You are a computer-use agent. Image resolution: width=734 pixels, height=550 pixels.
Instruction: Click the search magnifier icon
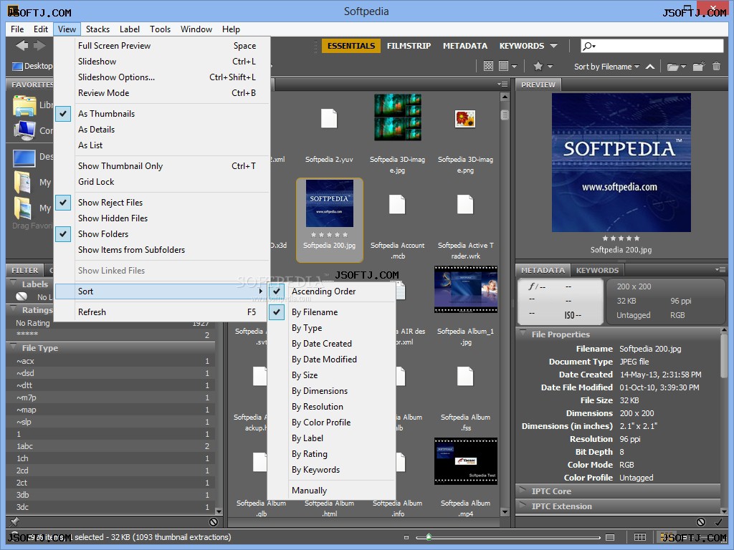point(588,45)
